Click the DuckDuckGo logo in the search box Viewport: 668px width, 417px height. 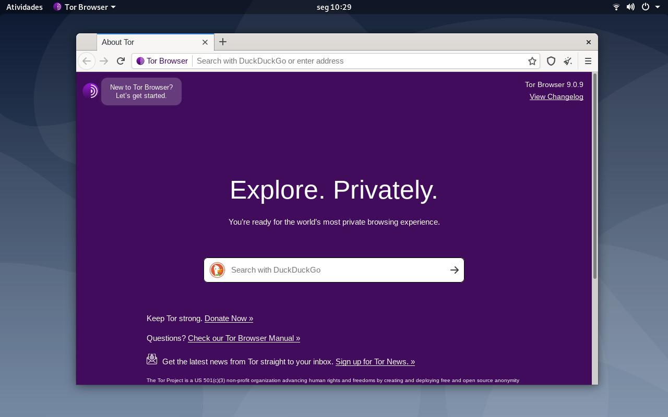[x=217, y=270]
